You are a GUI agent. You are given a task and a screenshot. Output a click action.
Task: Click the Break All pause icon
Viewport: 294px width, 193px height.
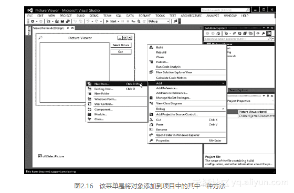tap(123, 22)
